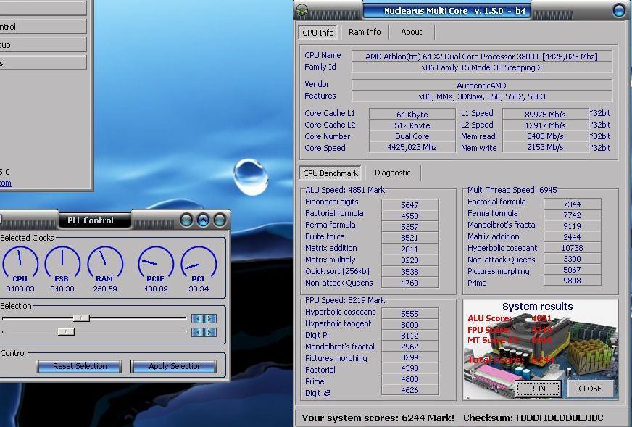
Task: Click the L2 Speed value 12917 Mb/s
Action: (545, 125)
